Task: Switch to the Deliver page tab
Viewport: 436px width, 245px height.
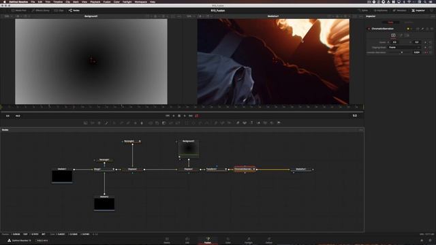Action: click(269, 240)
